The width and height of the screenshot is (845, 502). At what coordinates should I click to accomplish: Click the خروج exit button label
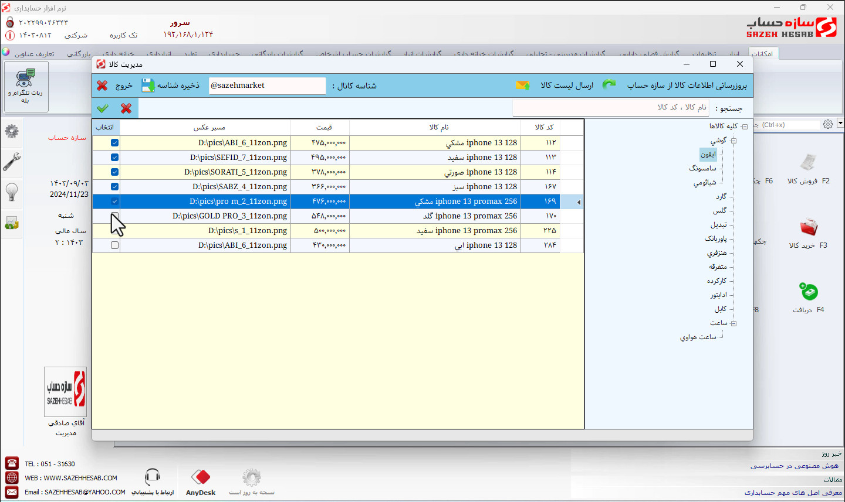coord(124,86)
